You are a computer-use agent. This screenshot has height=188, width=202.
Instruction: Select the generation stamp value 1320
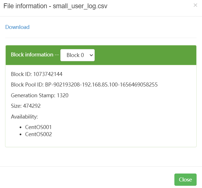click(x=63, y=96)
